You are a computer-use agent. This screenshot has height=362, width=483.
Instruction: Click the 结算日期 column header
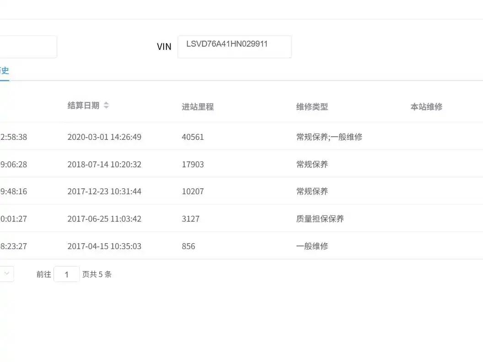pos(84,106)
